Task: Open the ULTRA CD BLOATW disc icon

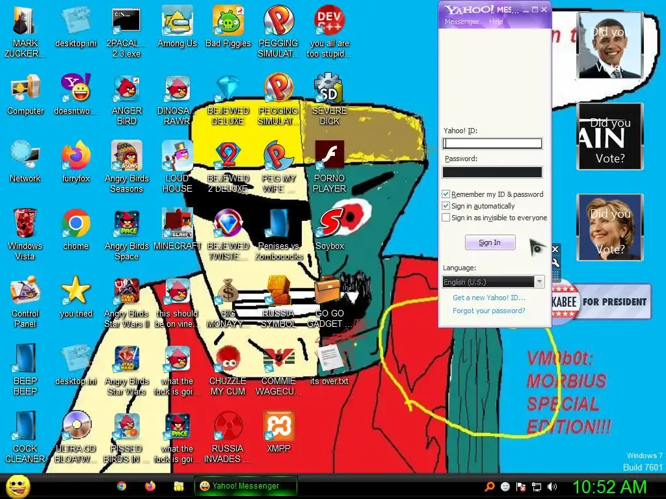Action: click(75, 437)
